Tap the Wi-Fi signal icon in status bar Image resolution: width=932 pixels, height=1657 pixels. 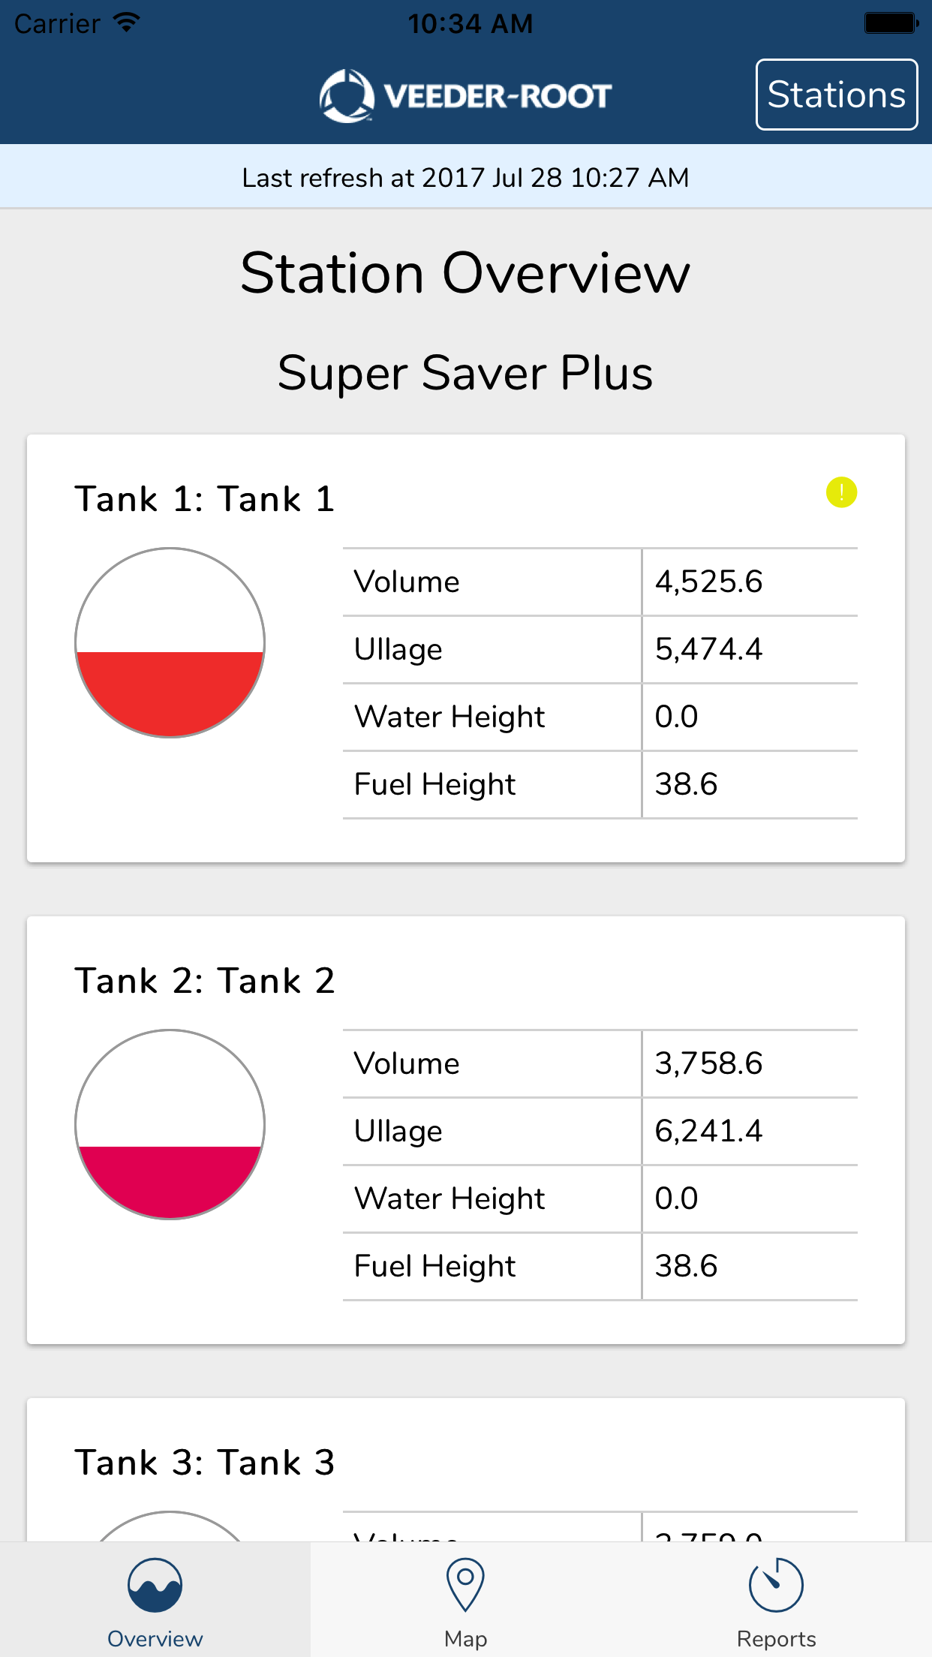coord(127,23)
